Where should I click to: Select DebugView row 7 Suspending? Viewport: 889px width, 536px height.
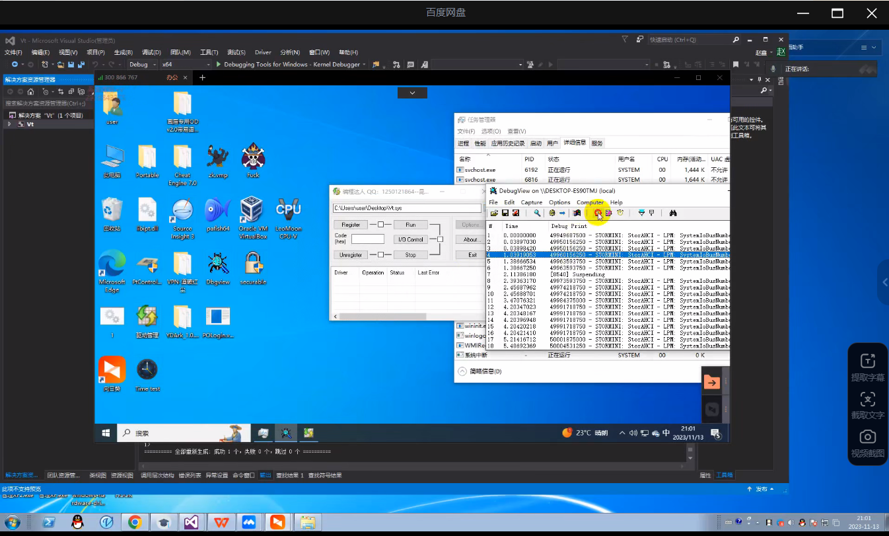(x=608, y=274)
